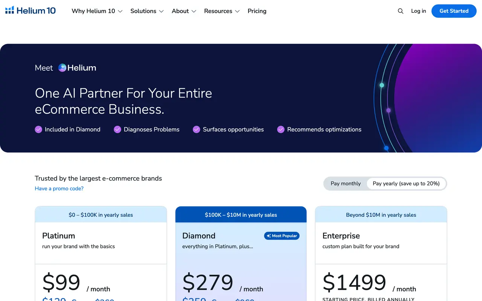
Task: Expand the Resources dropdown
Action: coord(222,11)
